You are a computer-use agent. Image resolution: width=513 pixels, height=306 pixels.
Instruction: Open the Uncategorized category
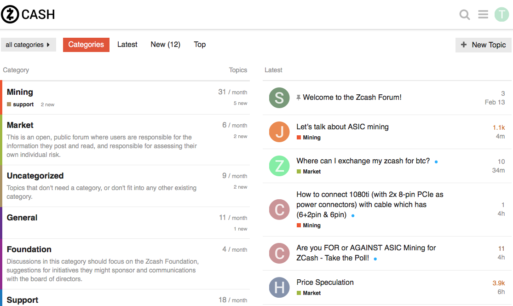click(x=35, y=176)
